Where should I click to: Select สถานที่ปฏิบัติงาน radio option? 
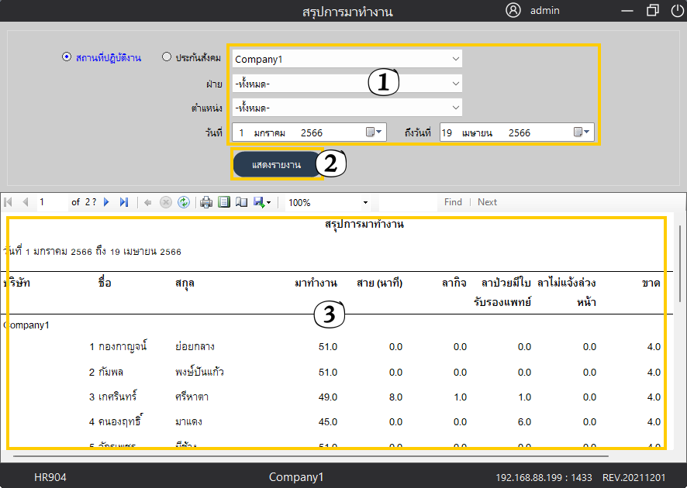click(x=67, y=57)
